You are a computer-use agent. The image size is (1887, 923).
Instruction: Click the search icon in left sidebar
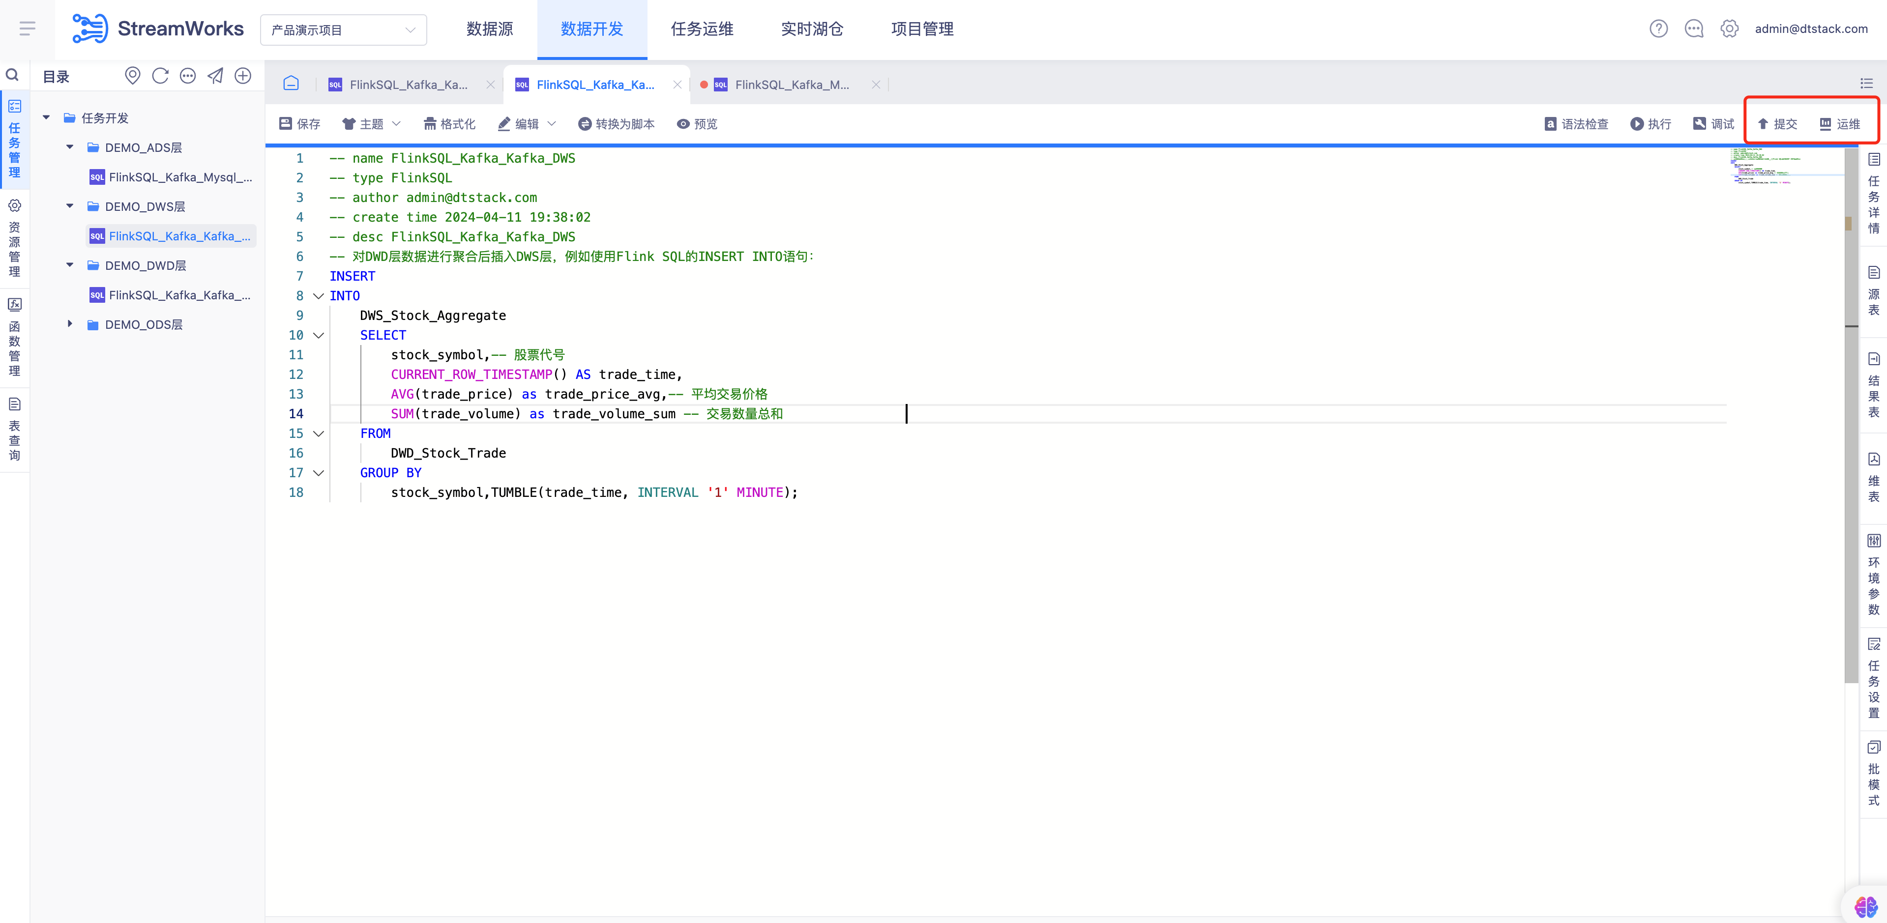(x=12, y=75)
